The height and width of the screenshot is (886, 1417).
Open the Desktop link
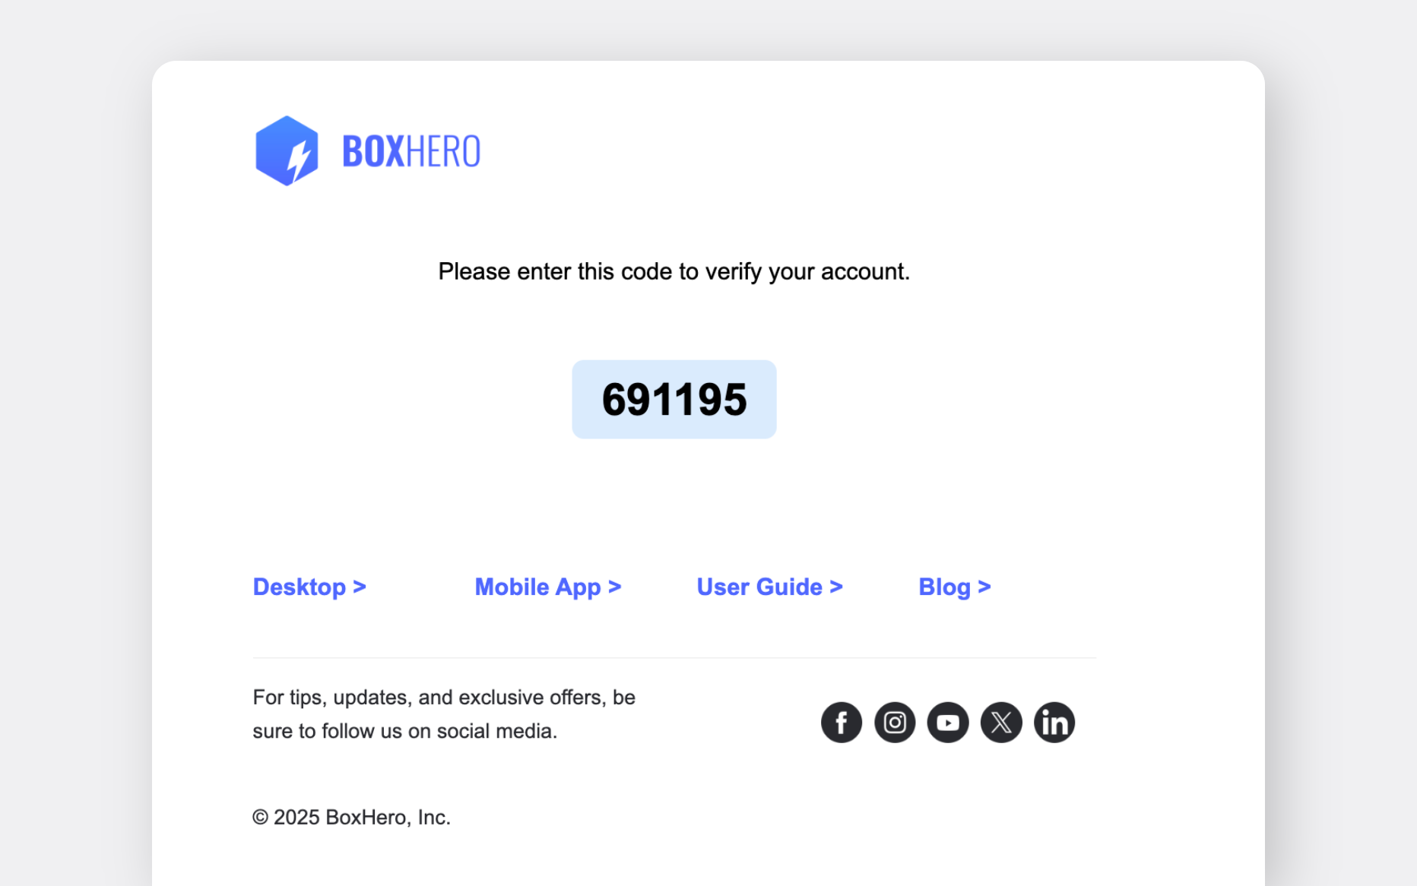point(299,587)
